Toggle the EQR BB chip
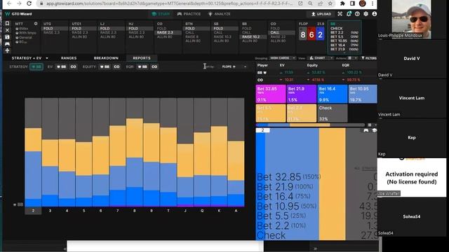This screenshot has height=252, width=449. point(142,67)
